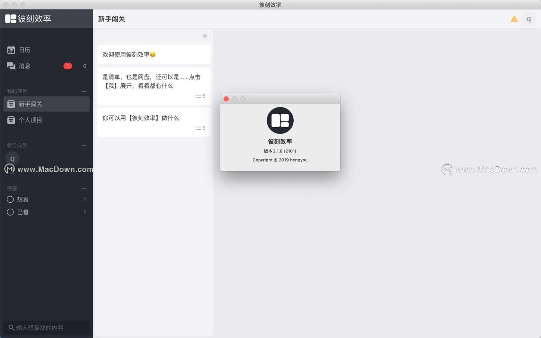
Task: Open the 你可以用【彼刻效率】做什么 card
Action: (x=154, y=123)
